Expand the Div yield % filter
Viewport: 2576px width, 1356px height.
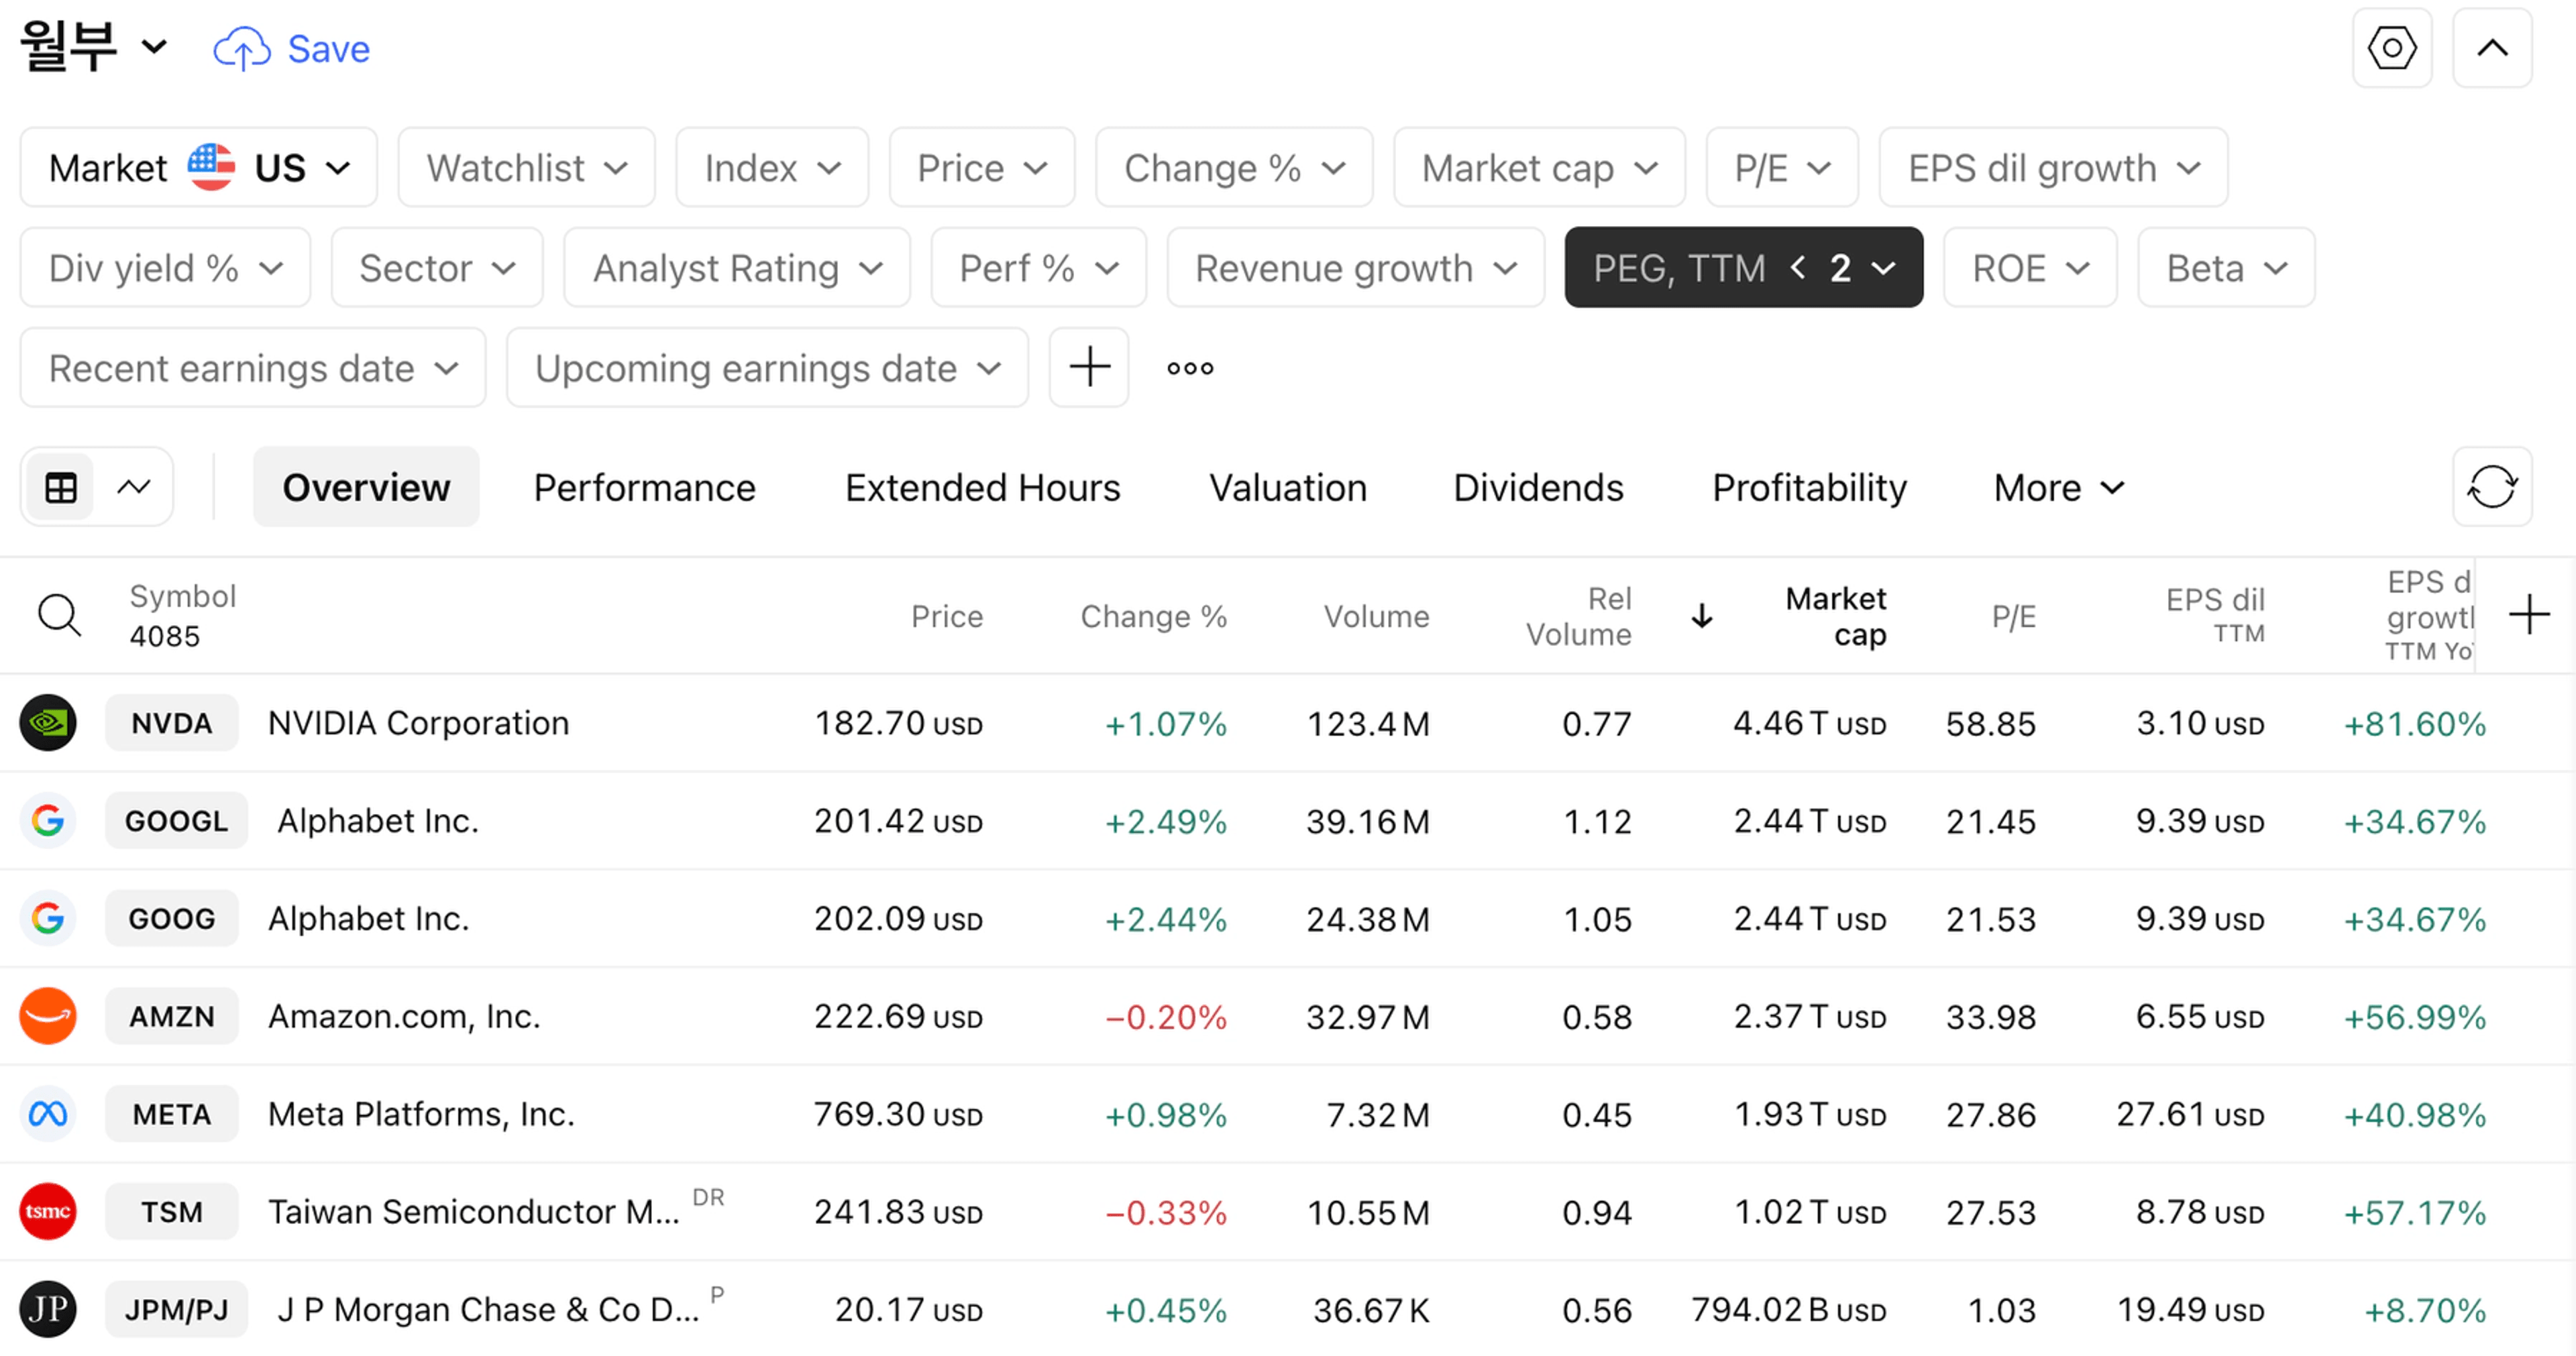pyautogui.click(x=165, y=267)
